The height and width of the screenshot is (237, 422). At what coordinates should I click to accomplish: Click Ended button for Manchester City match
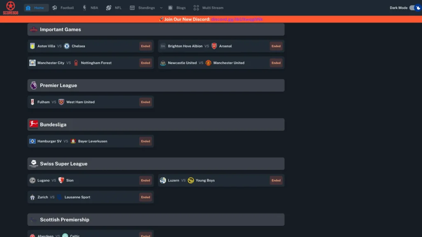145,63
